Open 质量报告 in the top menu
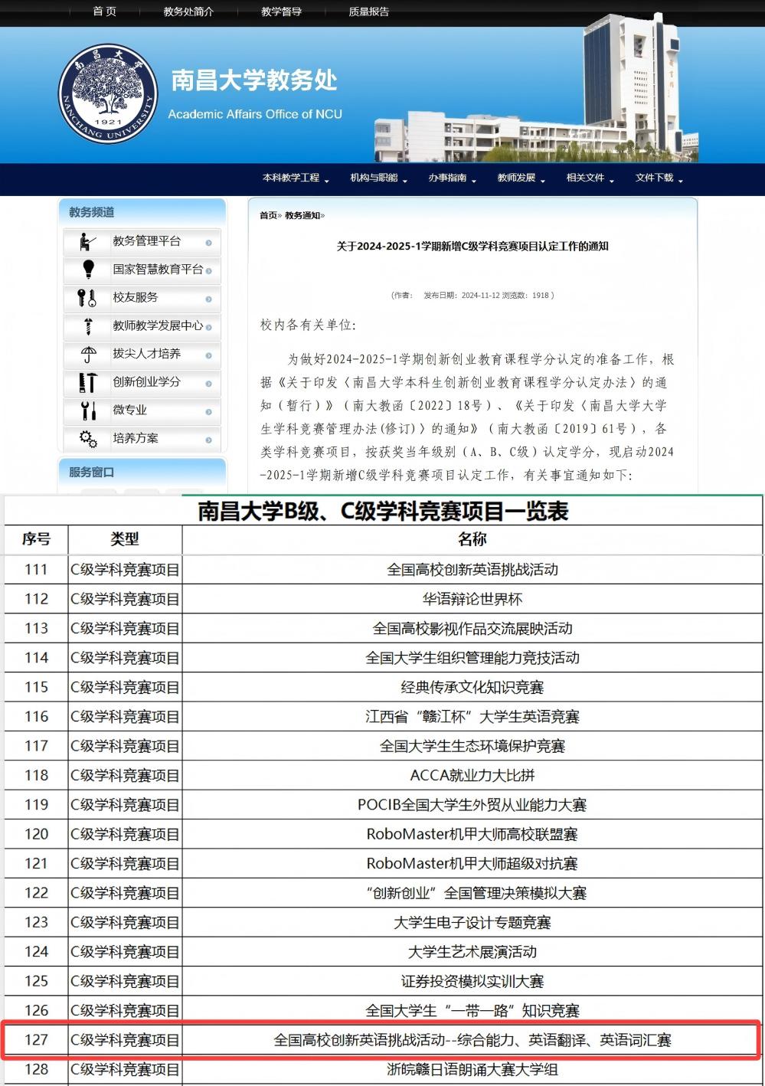Screen dimensions: 765x1086 click(x=368, y=11)
